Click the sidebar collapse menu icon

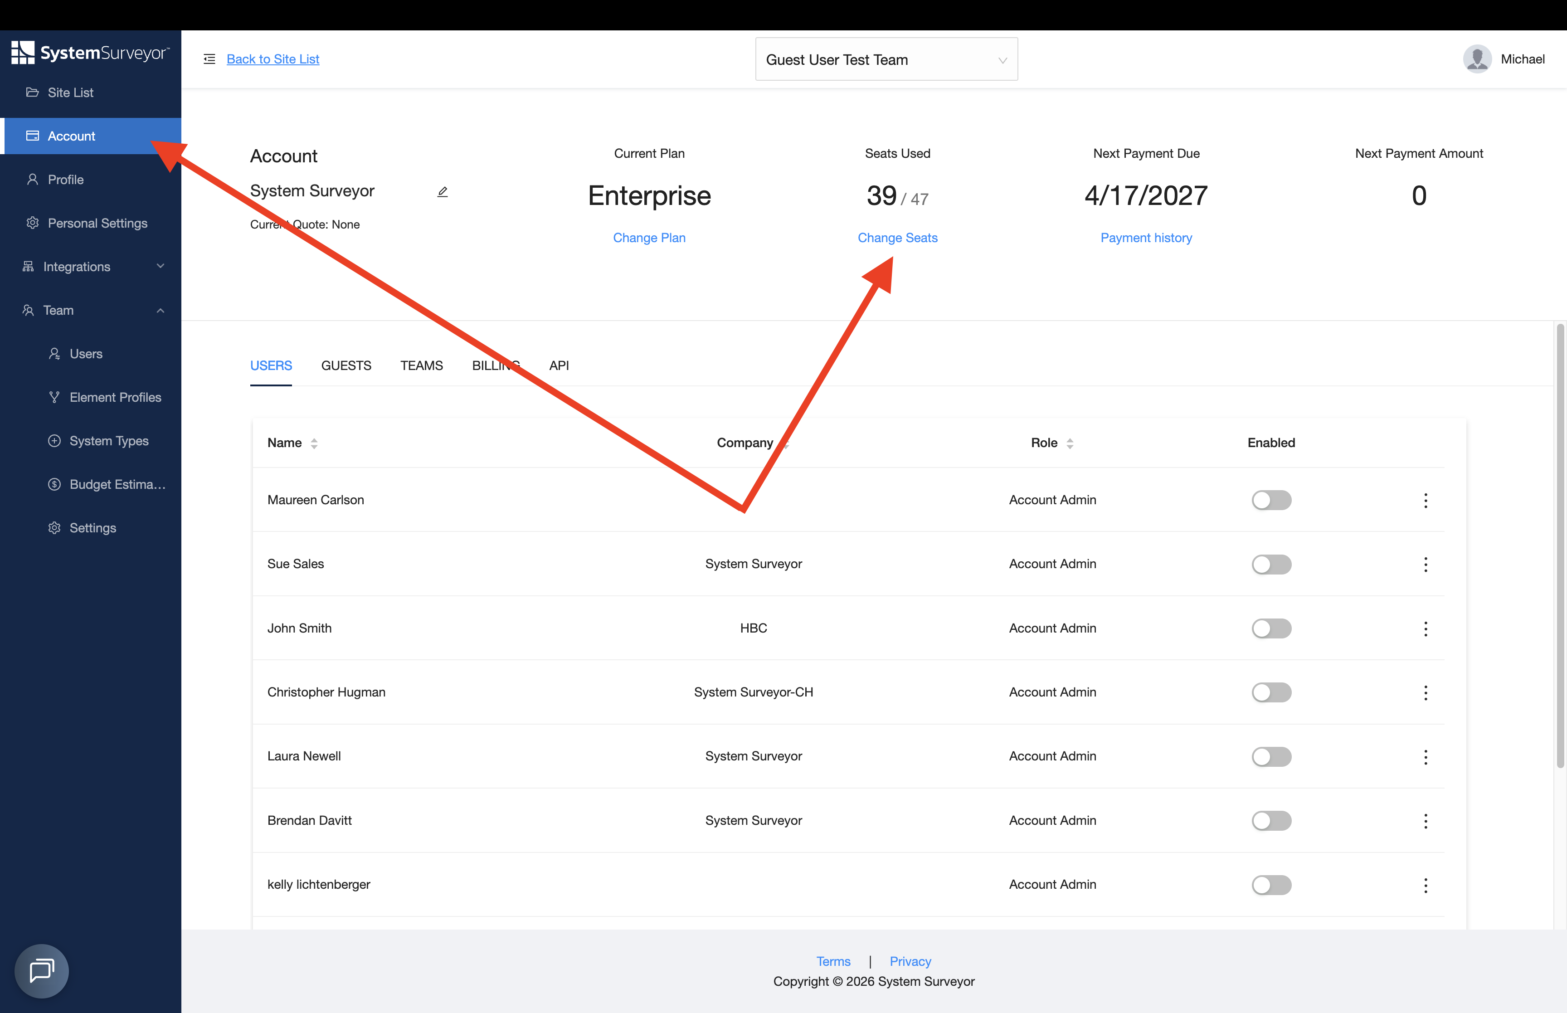(x=209, y=59)
